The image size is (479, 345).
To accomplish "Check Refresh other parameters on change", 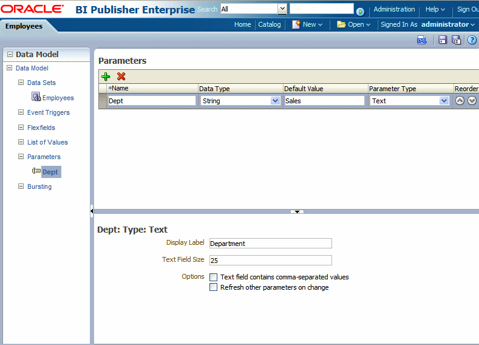I will (213, 287).
